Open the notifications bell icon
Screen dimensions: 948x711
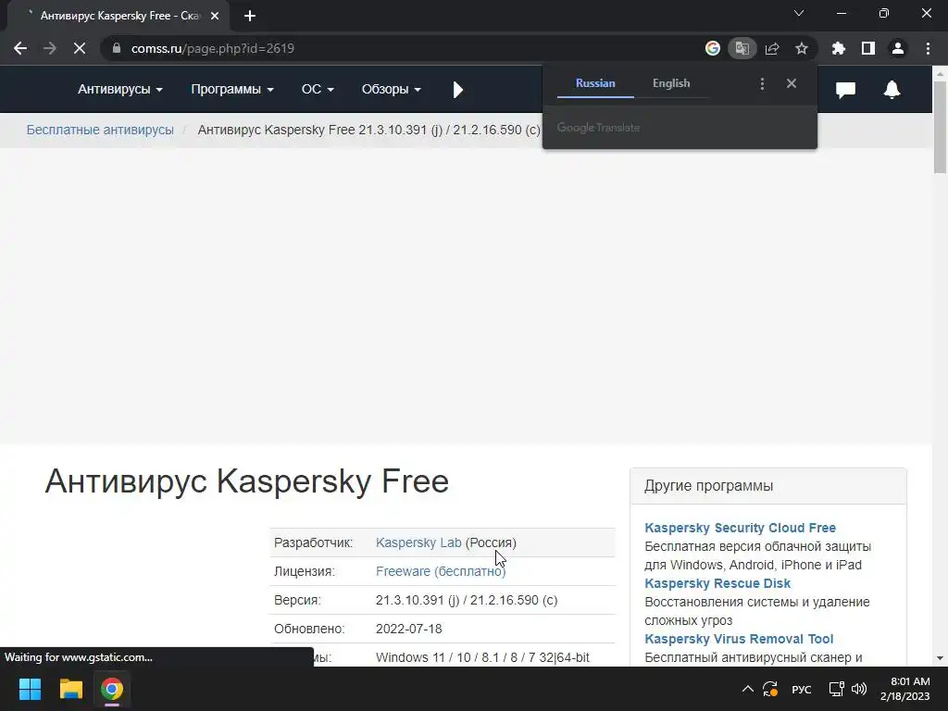892,90
